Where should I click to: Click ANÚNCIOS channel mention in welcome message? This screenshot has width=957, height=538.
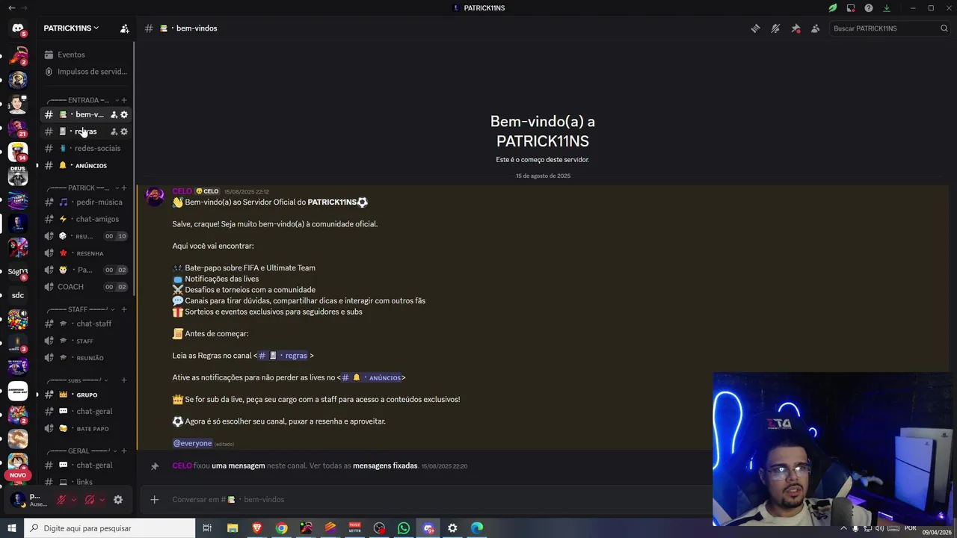(x=371, y=377)
